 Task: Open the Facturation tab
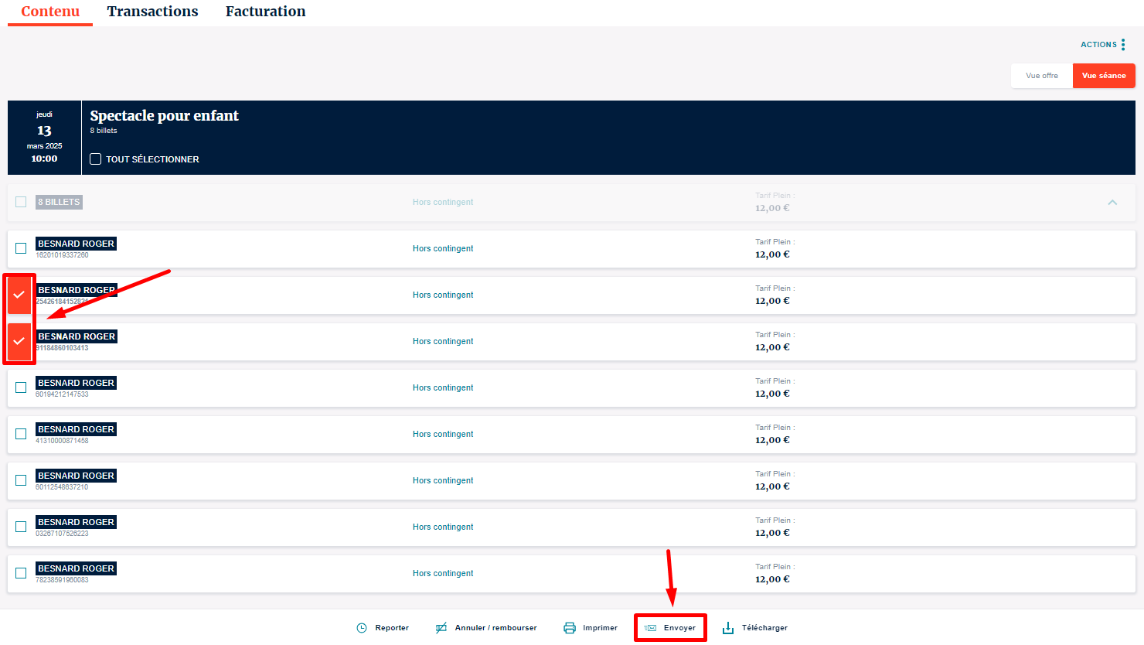266,12
